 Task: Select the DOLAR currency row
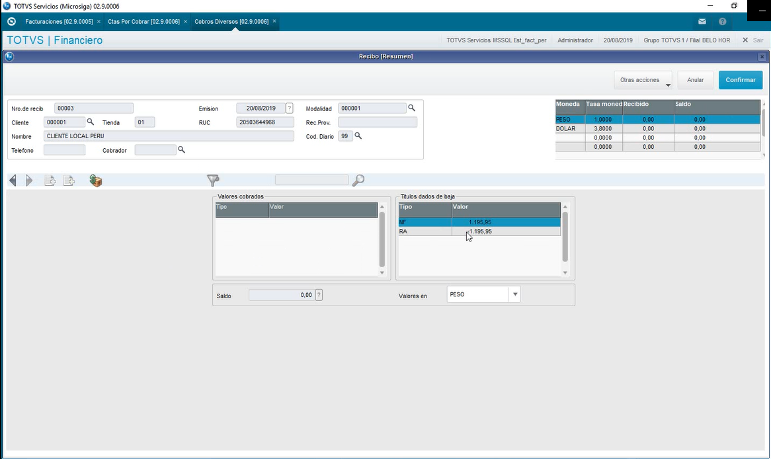point(658,128)
